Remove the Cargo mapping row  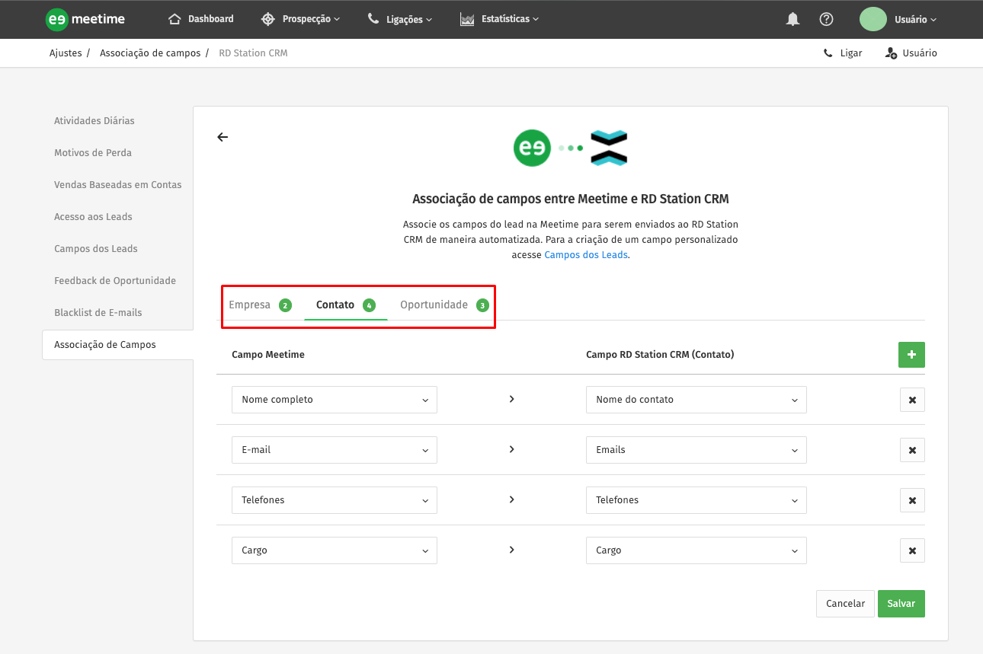pyautogui.click(x=912, y=550)
